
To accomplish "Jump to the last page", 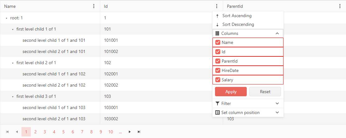I will (139, 132).
